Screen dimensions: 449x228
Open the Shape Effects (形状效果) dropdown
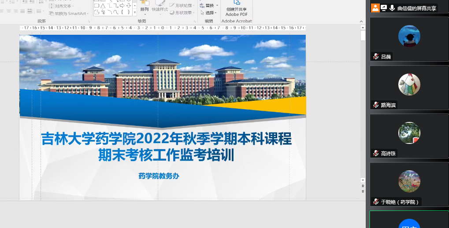tap(183, 13)
